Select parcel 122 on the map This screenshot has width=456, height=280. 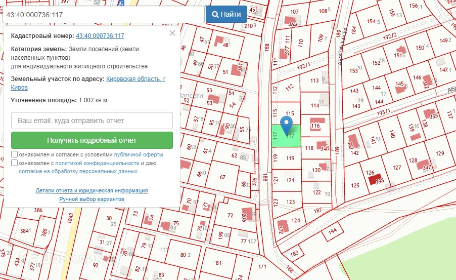pyautogui.click(x=316, y=192)
